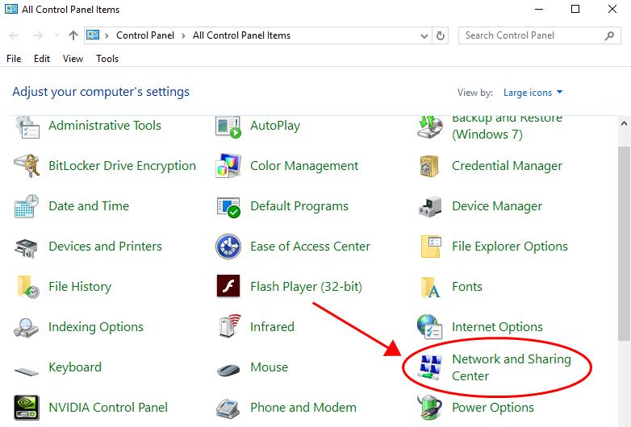Click All Control Panel Items breadcrumb
The height and width of the screenshot is (427, 631).
[x=241, y=35]
